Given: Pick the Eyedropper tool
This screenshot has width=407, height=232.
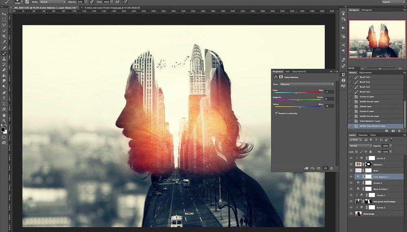Looking at the screenshot, I should 4,42.
